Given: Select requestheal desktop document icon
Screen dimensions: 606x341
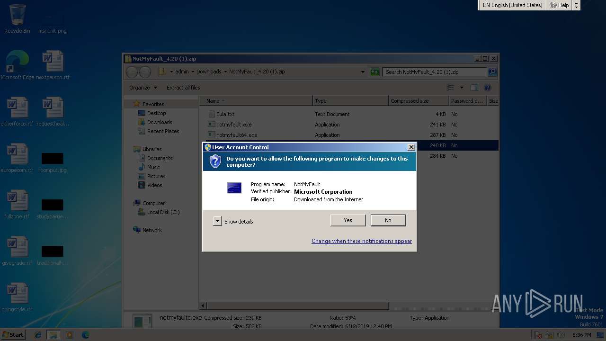Looking at the screenshot, I should tap(53, 112).
